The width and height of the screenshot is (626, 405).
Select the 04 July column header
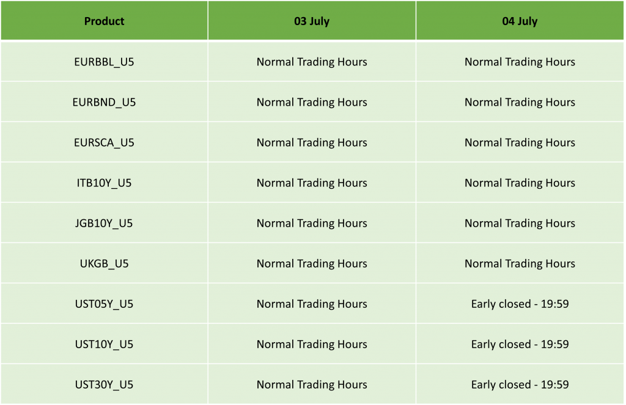(520, 20)
